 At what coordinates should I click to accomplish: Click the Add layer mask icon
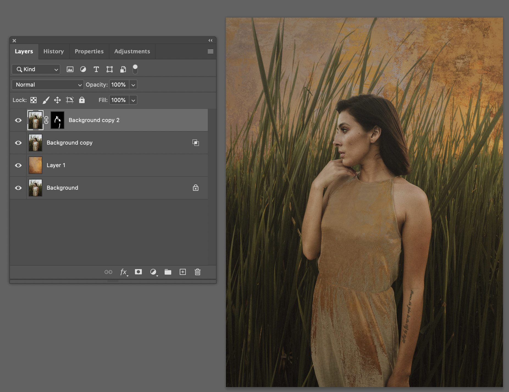click(x=138, y=272)
